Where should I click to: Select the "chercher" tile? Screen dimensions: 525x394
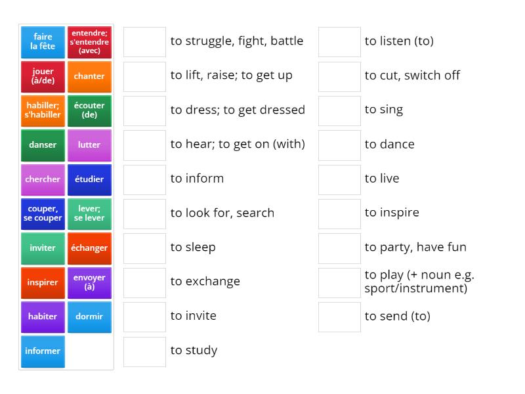coord(42,179)
